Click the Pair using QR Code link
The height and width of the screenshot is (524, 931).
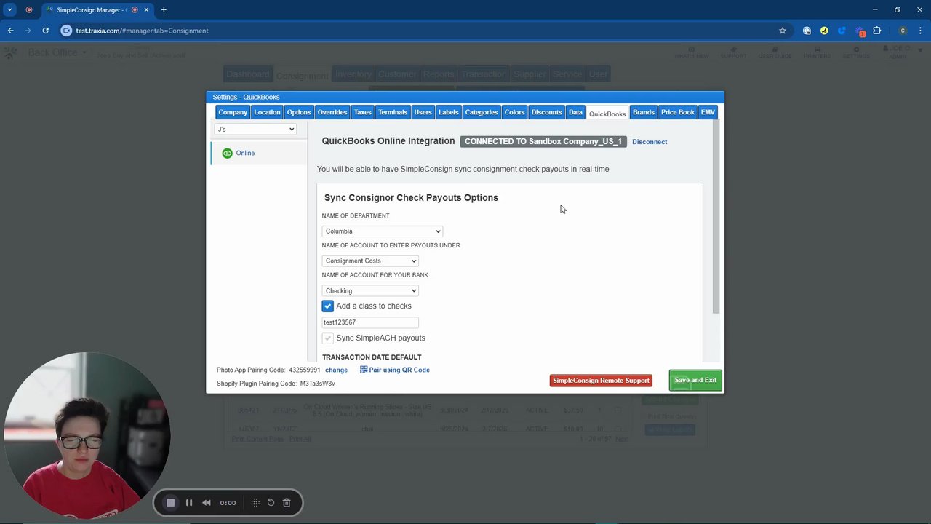point(399,370)
